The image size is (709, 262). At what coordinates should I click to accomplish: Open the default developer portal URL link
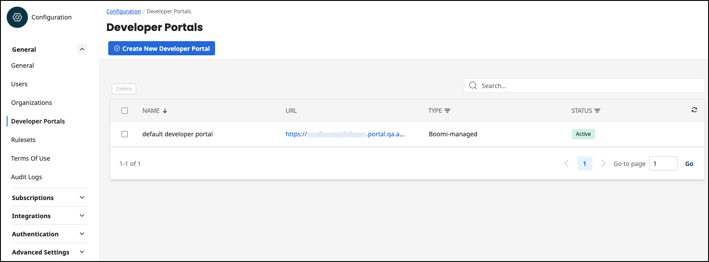click(x=345, y=134)
